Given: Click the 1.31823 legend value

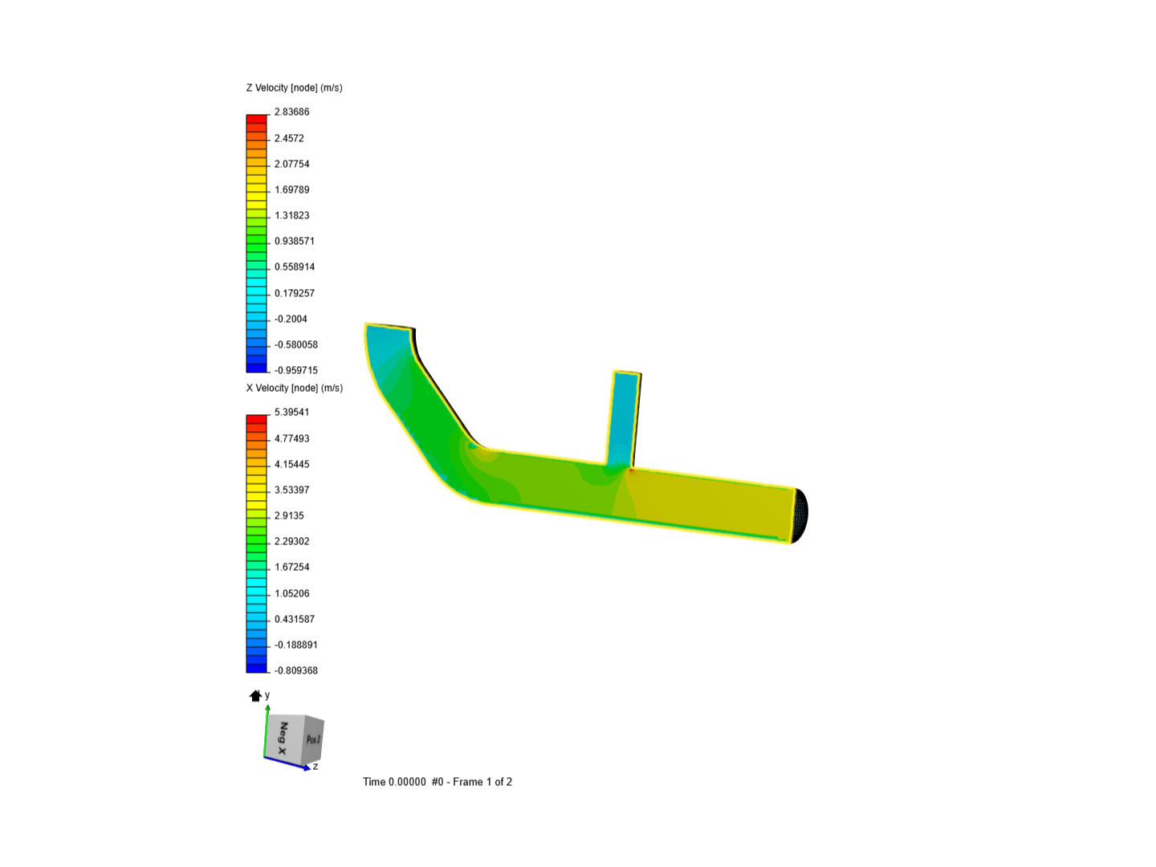Looking at the screenshot, I should (x=291, y=215).
